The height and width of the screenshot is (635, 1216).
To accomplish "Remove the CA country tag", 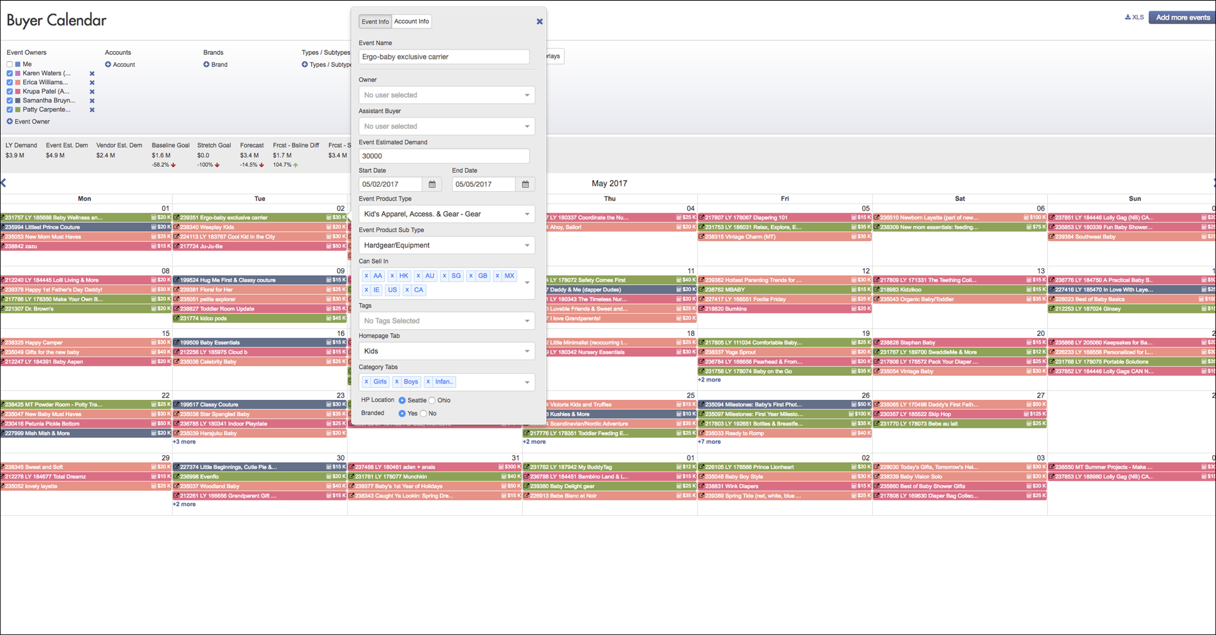I will [407, 290].
